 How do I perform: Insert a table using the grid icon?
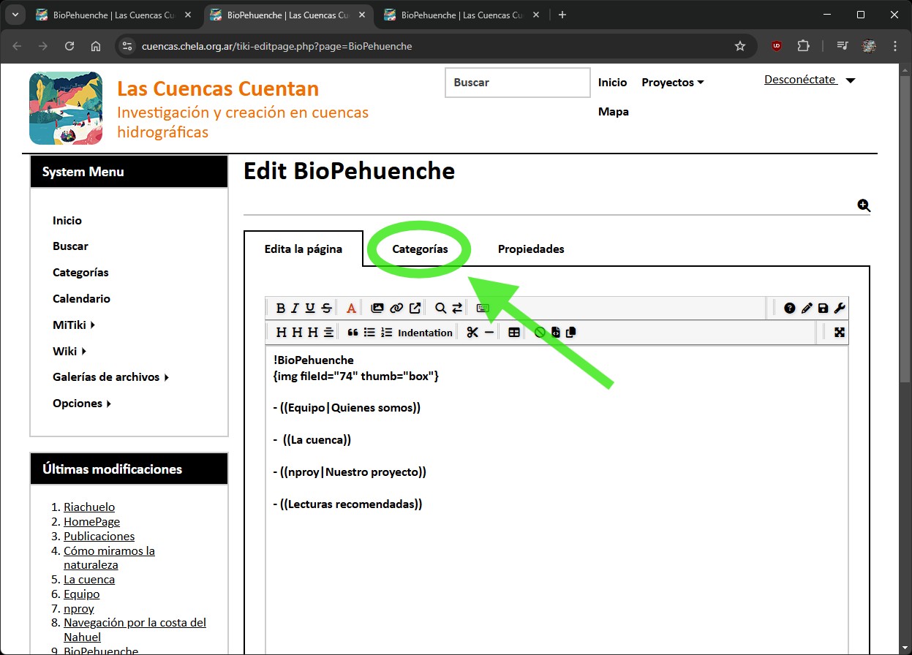[x=514, y=333]
